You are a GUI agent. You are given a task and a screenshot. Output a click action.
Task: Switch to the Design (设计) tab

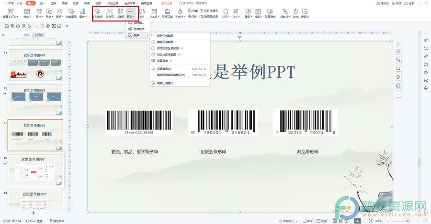click(42, 3)
